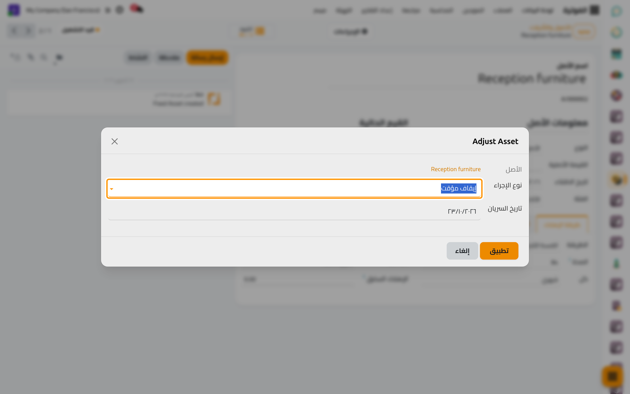Image resolution: width=630 pixels, height=394 pixels.
Task: Cancel using the إلغاء button
Action: (462, 251)
